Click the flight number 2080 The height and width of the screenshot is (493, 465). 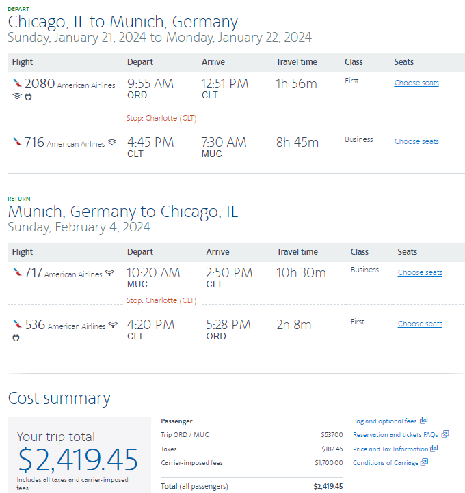coord(39,84)
